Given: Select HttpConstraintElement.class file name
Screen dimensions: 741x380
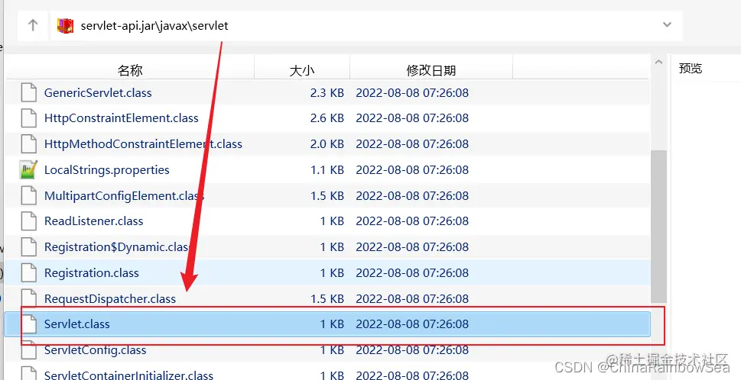Looking at the screenshot, I should click(122, 118).
